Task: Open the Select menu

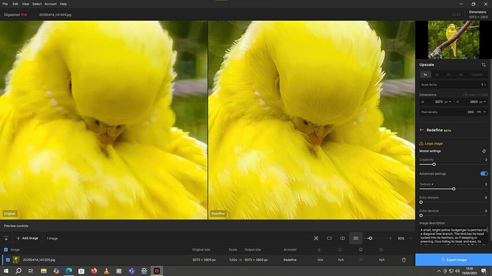Action: [36, 4]
